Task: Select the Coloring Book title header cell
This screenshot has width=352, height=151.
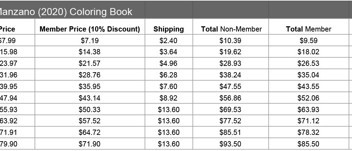Action: click(x=66, y=12)
